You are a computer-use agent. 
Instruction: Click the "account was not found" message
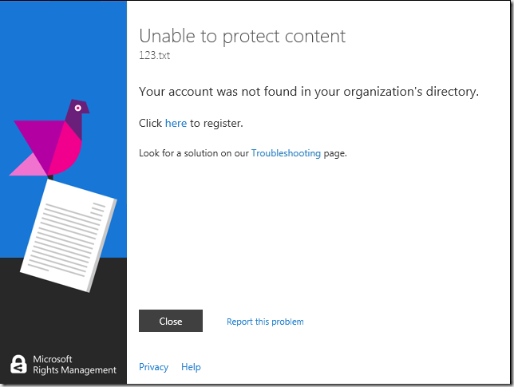point(308,92)
